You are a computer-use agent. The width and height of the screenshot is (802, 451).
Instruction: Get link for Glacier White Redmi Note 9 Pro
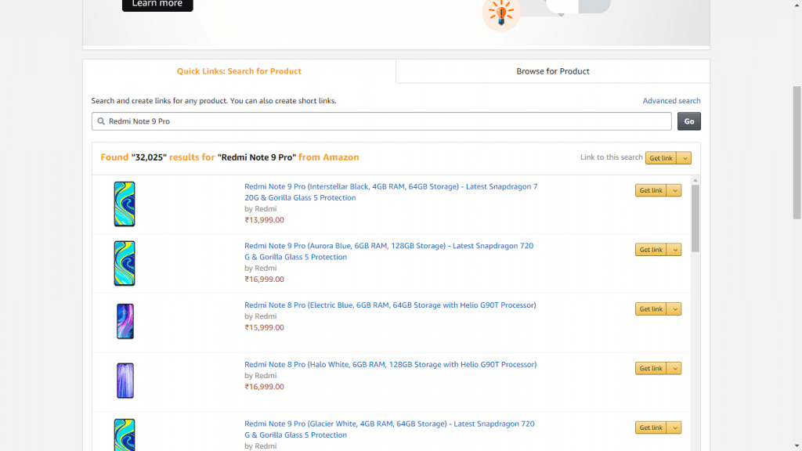click(x=651, y=428)
